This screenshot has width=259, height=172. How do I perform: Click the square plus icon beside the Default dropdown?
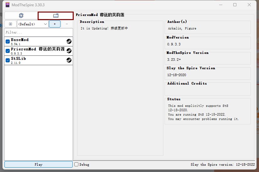pyautogui.click(x=10, y=24)
